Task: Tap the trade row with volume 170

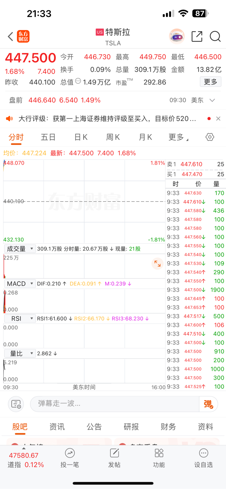Action: coord(196,193)
